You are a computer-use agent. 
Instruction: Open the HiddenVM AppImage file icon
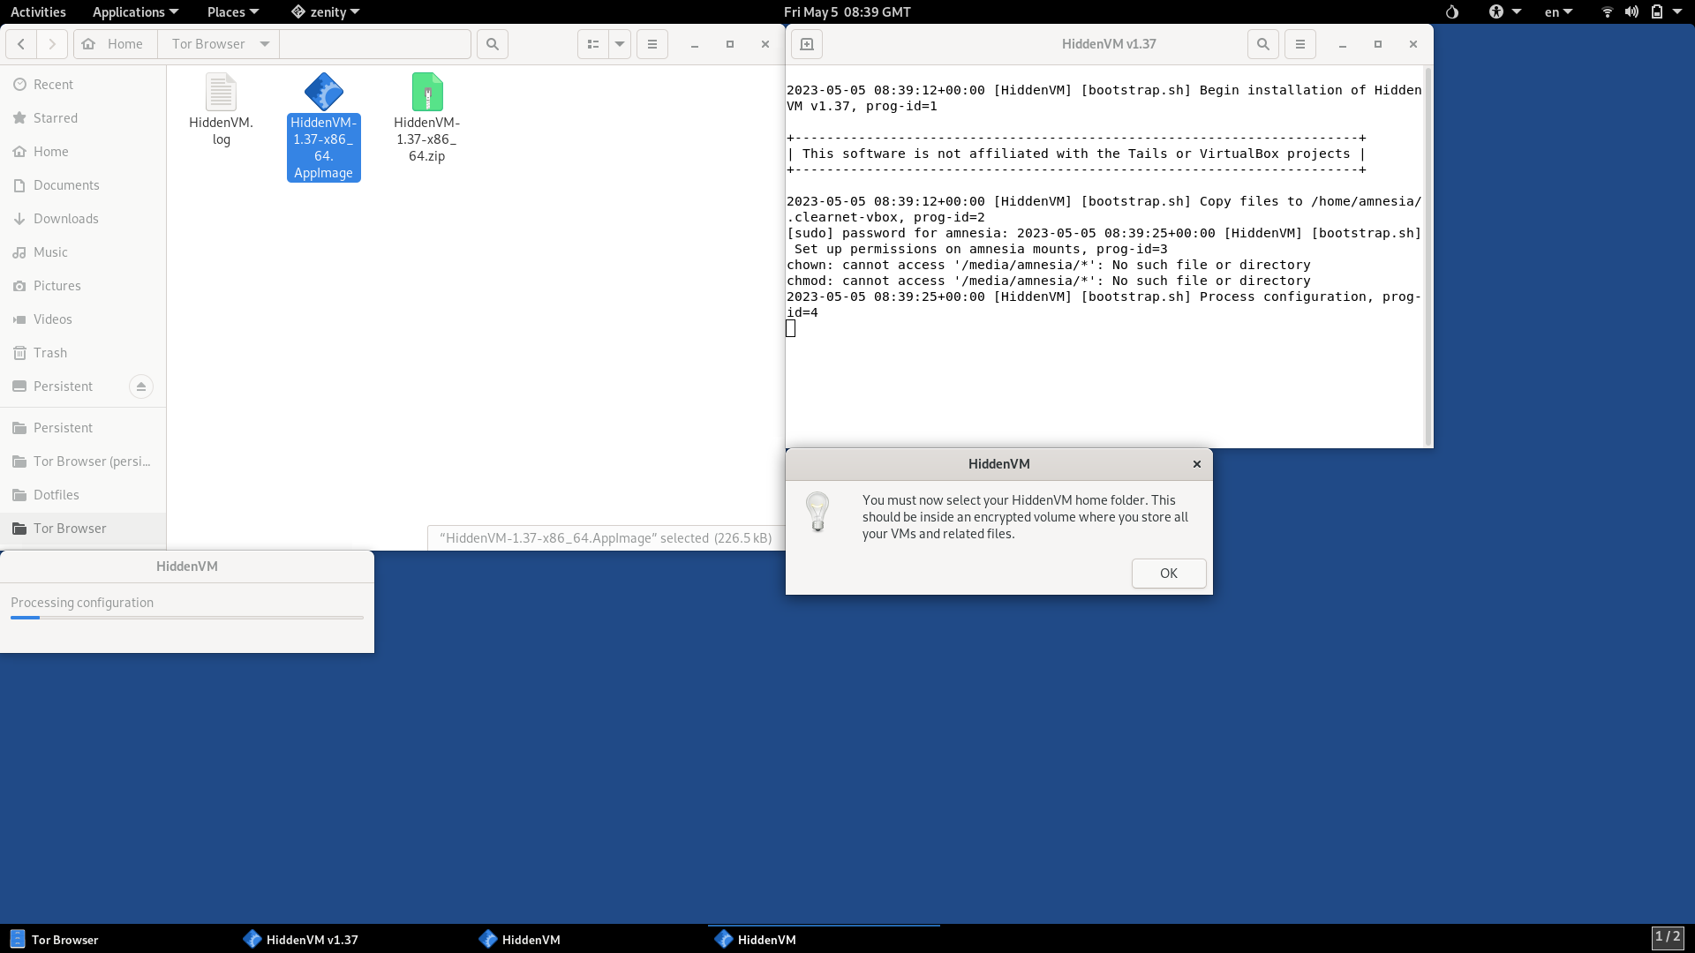coord(323,93)
